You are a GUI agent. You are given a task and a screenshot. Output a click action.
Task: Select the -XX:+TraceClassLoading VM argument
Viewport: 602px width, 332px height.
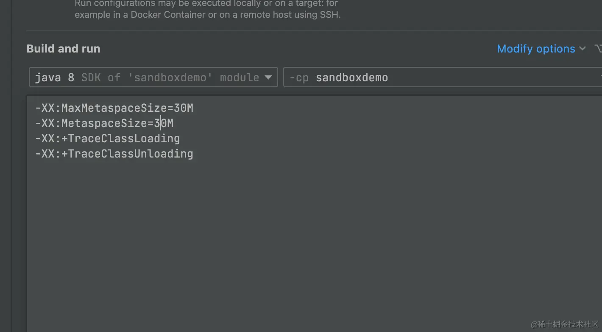tap(107, 138)
